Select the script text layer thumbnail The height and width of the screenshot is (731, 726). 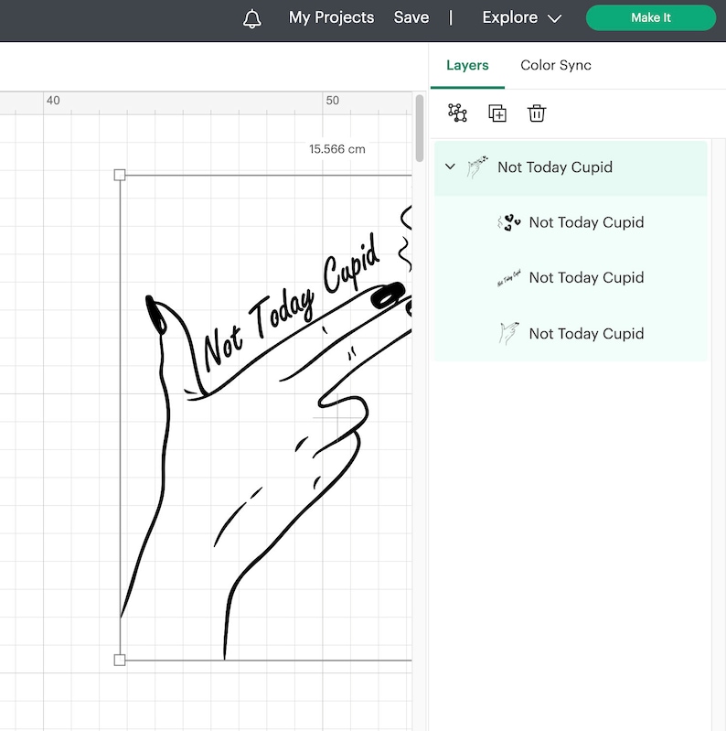pyautogui.click(x=508, y=278)
